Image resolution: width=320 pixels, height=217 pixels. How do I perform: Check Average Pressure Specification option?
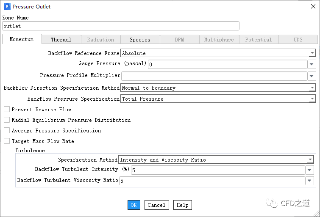7,131
